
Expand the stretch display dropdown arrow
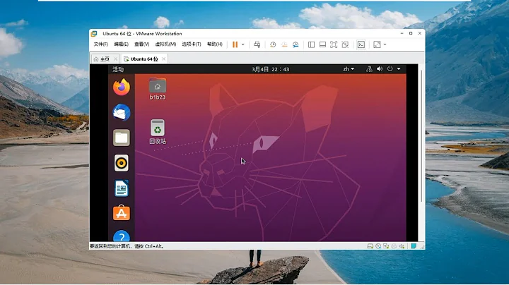coord(385,44)
